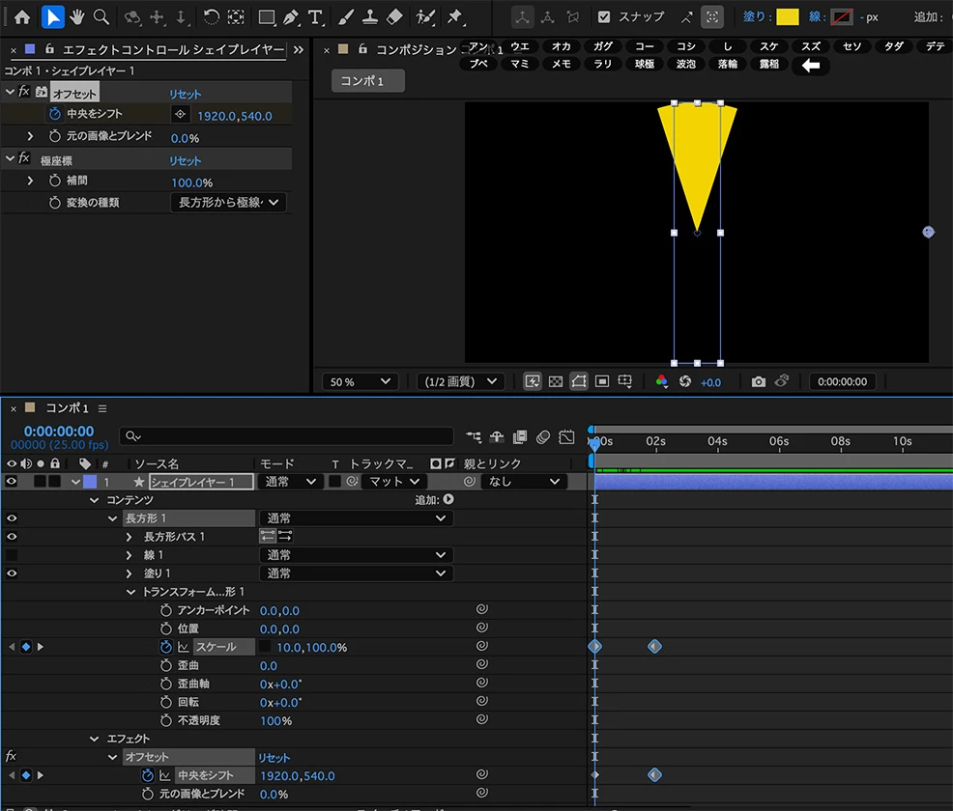Image resolution: width=953 pixels, height=811 pixels.
Task: Open the grid and guide options icon
Action: (x=624, y=381)
